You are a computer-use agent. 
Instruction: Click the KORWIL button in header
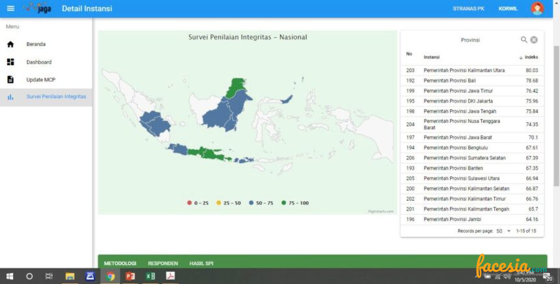(x=508, y=8)
